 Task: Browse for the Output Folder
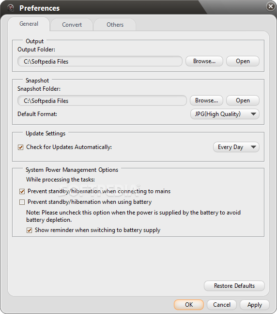tap(204, 61)
